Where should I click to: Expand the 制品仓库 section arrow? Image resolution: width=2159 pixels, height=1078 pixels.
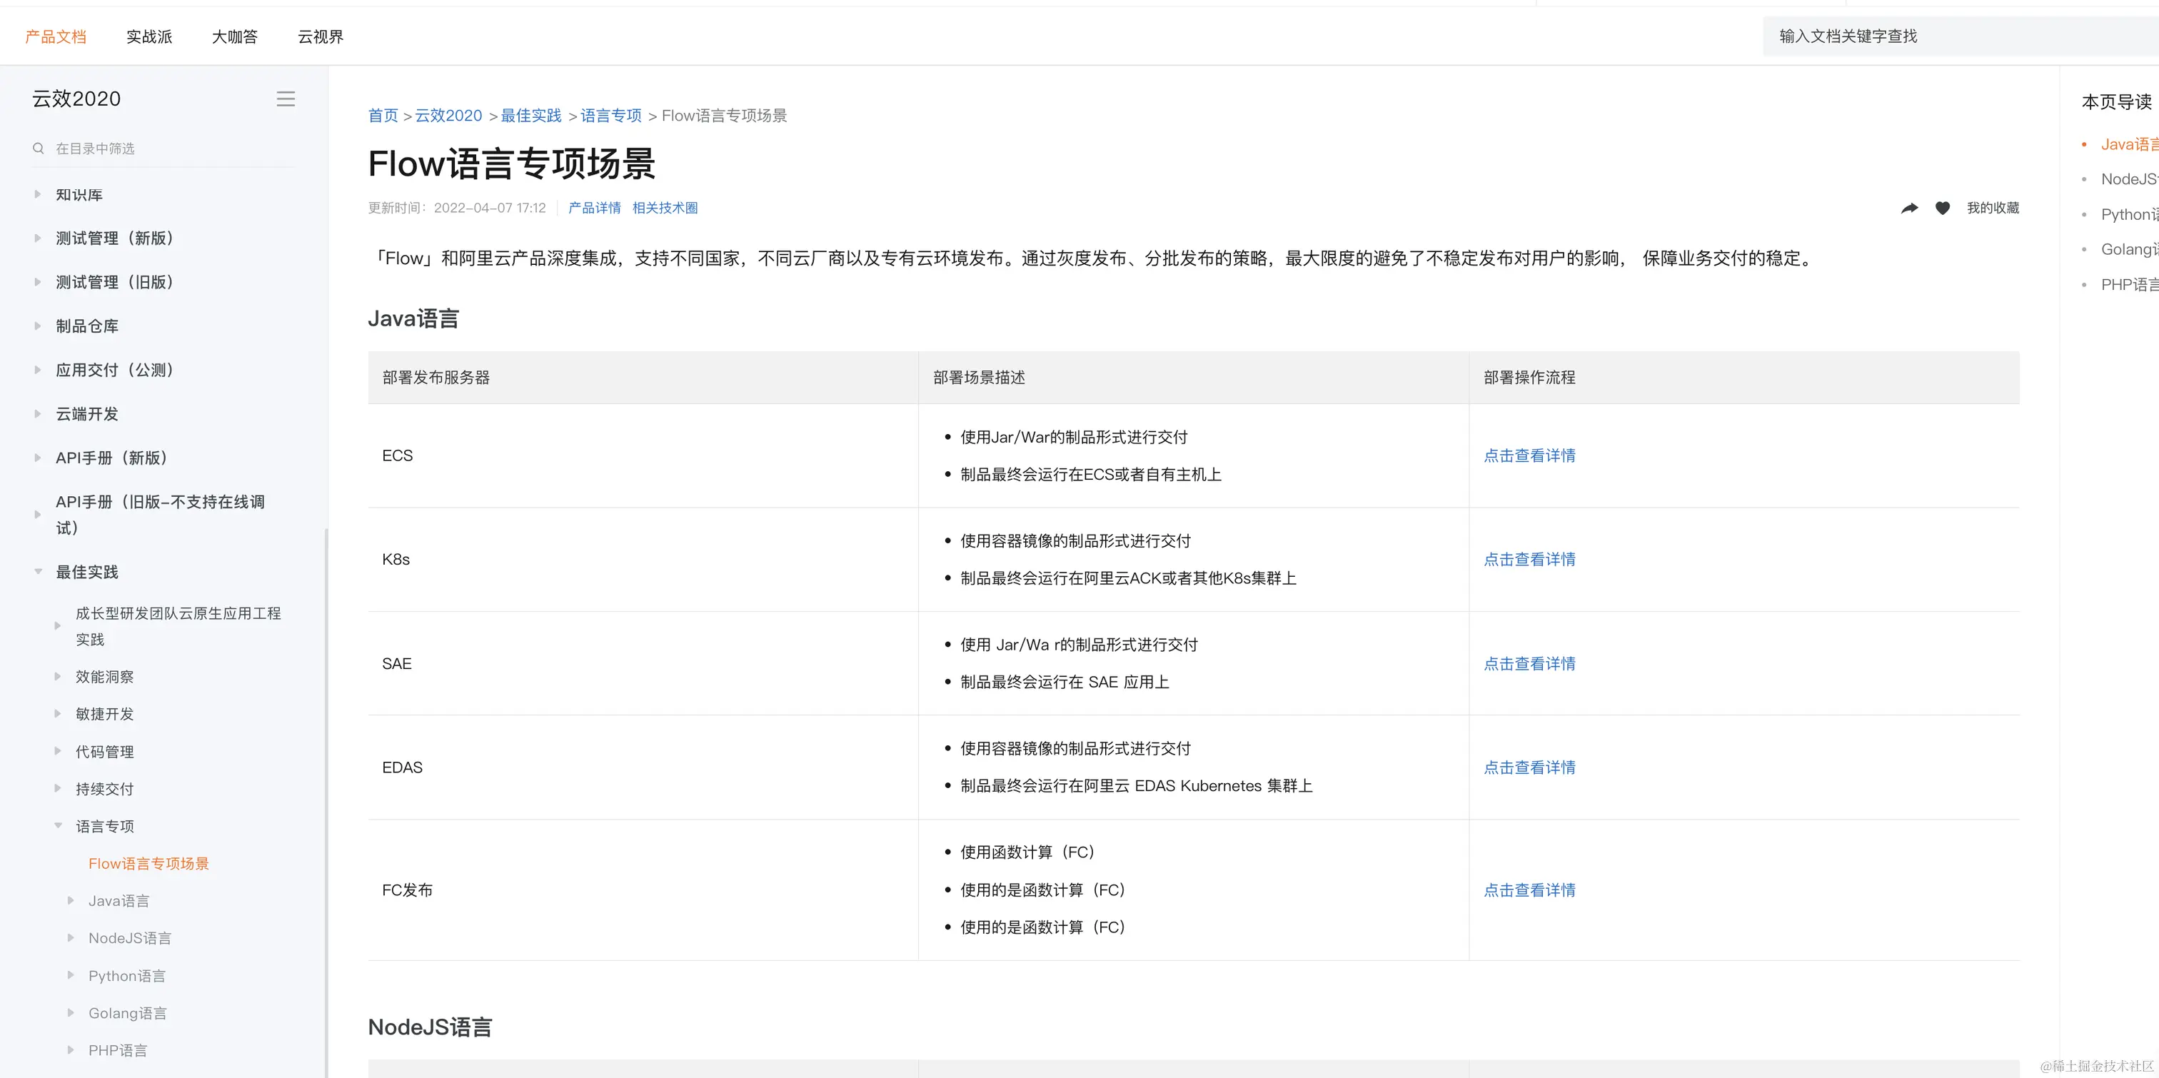click(38, 326)
